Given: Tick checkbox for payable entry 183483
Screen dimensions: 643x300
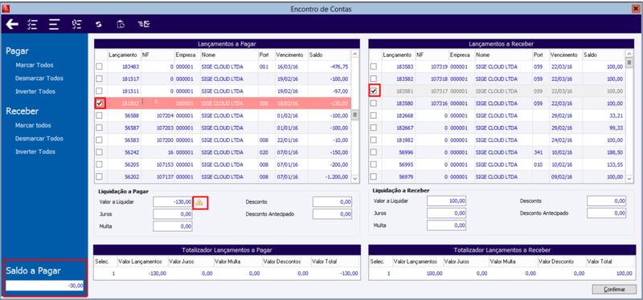Looking at the screenshot, I should pyautogui.click(x=99, y=67).
